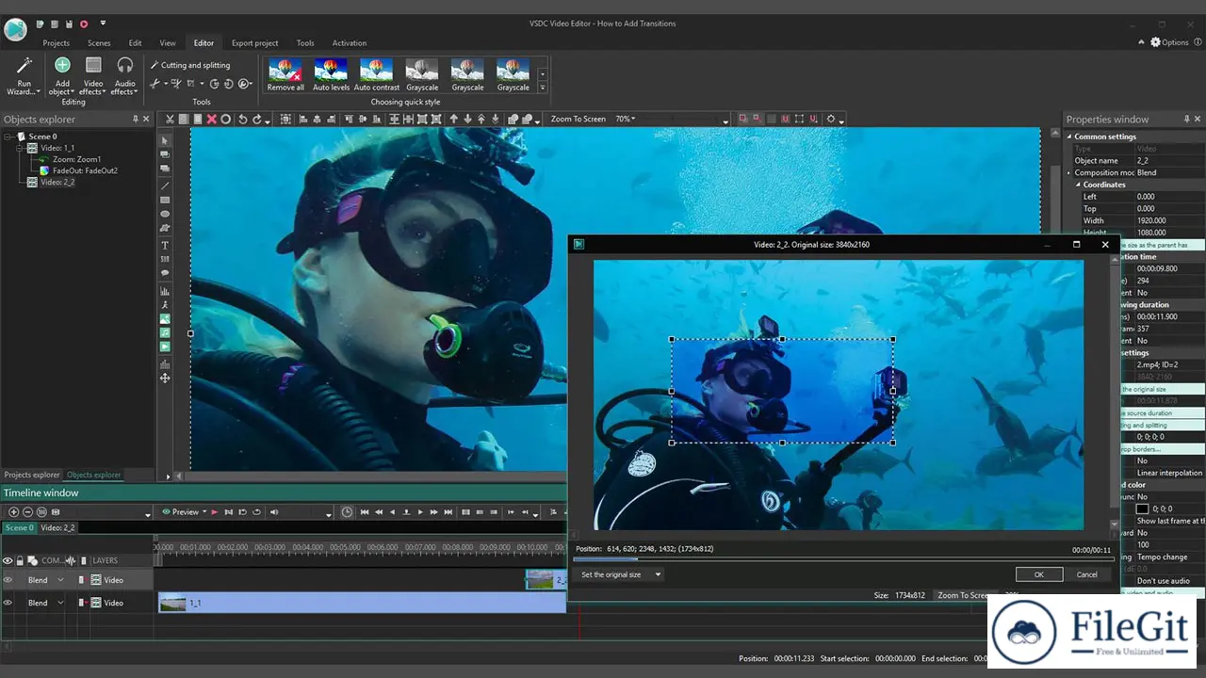Select the Ellipse shape tool
This screenshot has height=678, width=1206.
coord(165,214)
